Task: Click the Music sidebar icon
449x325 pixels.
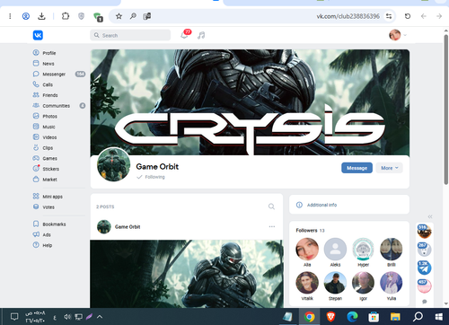Action: [36, 127]
